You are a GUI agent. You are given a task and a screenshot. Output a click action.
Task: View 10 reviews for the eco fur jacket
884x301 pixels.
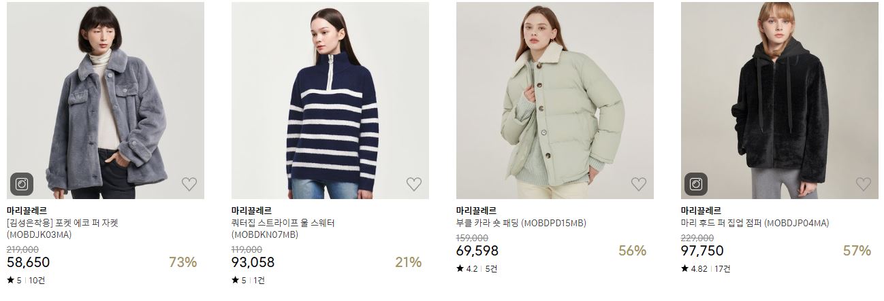coord(37,280)
